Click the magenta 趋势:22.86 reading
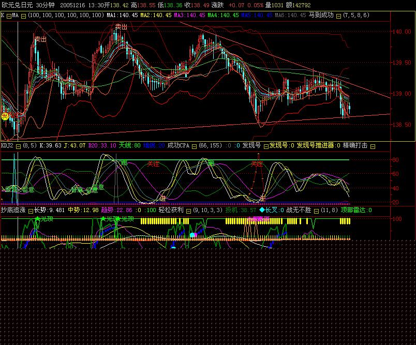 tap(117, 211)
